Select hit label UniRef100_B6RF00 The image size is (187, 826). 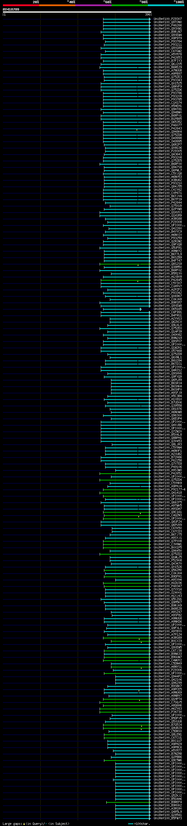[x=168, y=164]
